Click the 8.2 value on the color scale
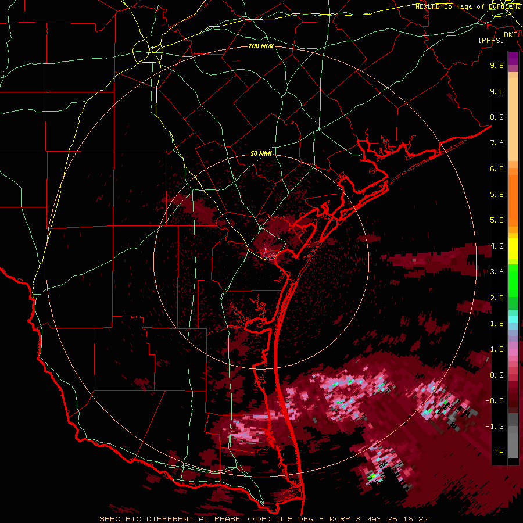523x523 pixels. (x=497, y=117)
